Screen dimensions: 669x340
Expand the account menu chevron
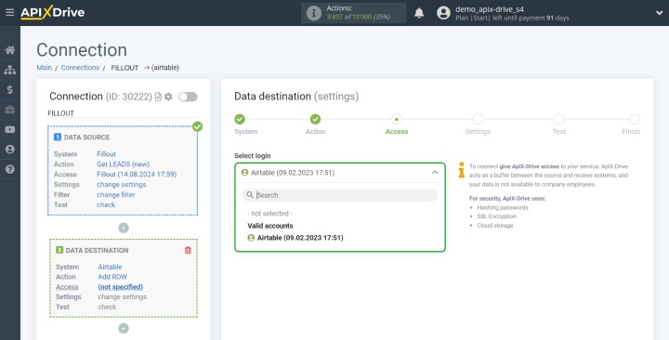pos(659,13)
